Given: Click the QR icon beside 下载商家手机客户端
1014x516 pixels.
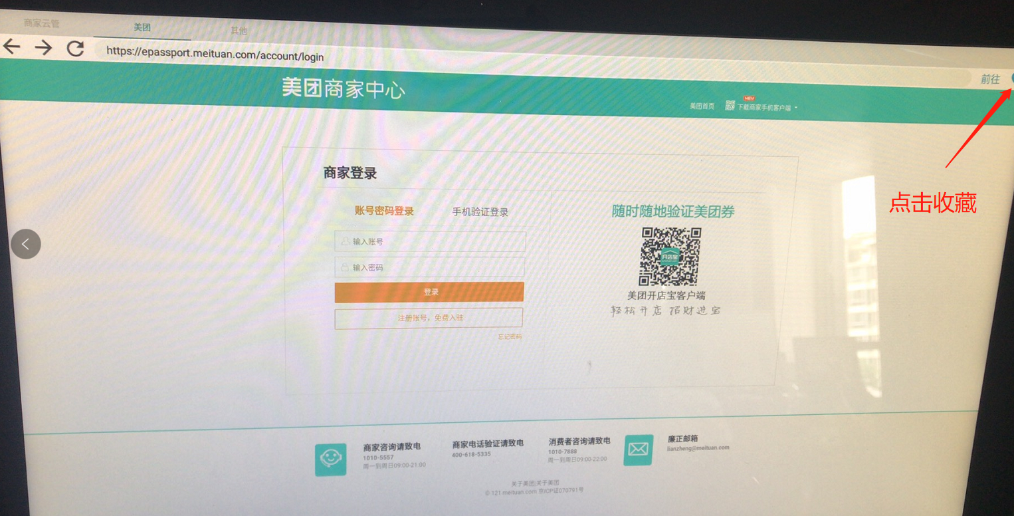Looking at the screenshot, I should click(730, 106).
